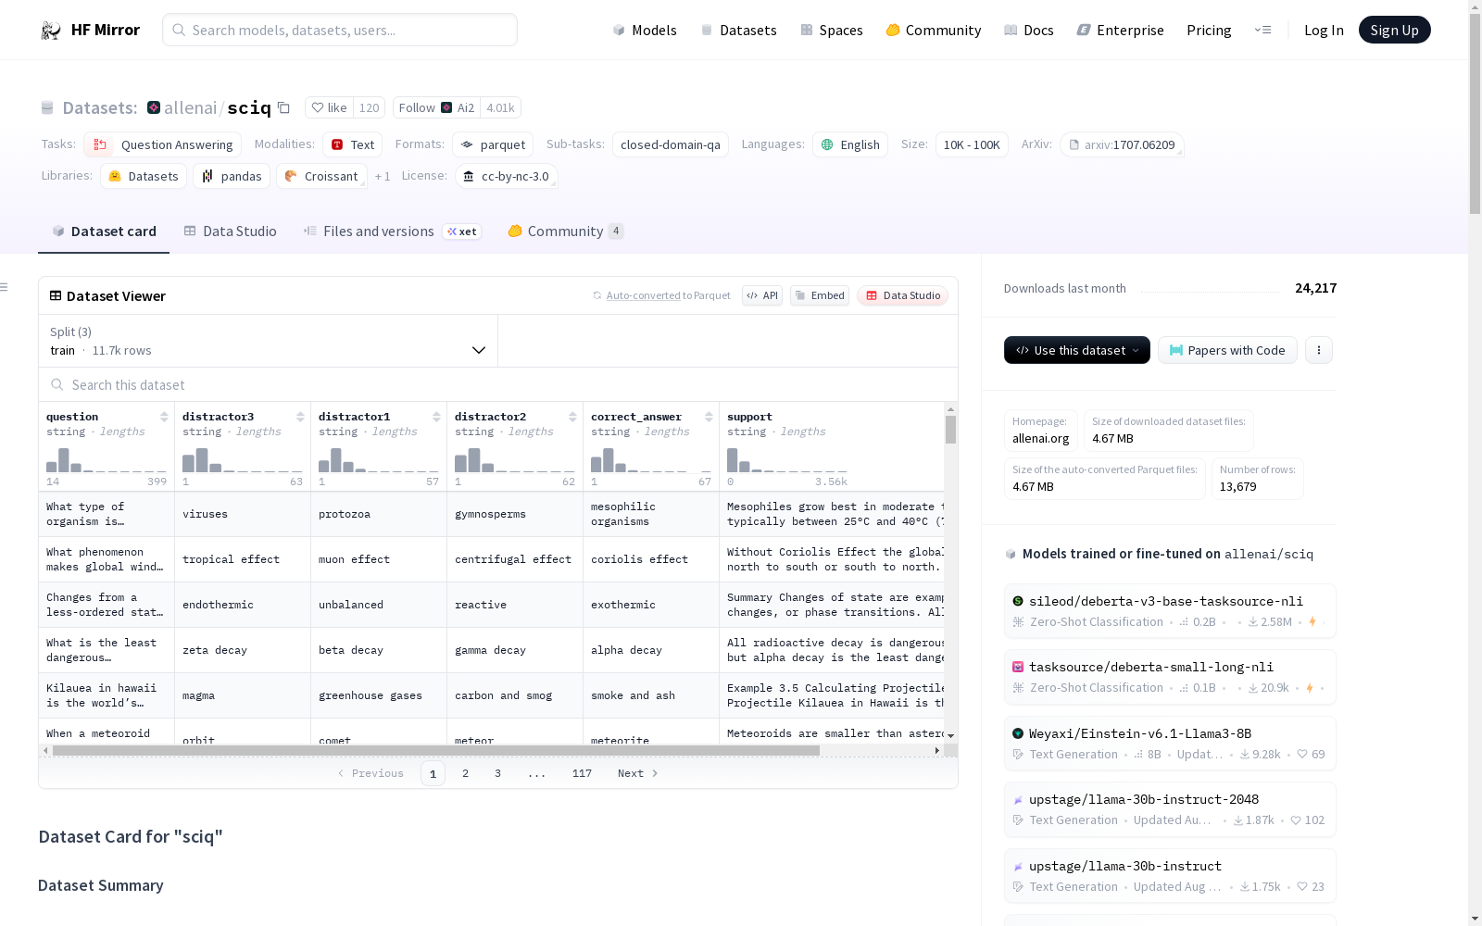Viewport: 1482px width, 926px height.
Task: Open arxiv:1707.06209 paper tag
Action: 1122,144
